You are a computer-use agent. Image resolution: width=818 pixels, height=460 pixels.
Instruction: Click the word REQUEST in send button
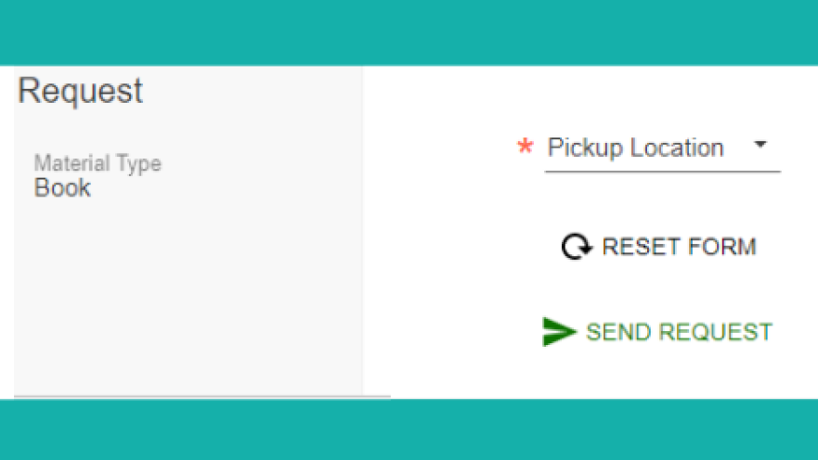coord(715,332)
